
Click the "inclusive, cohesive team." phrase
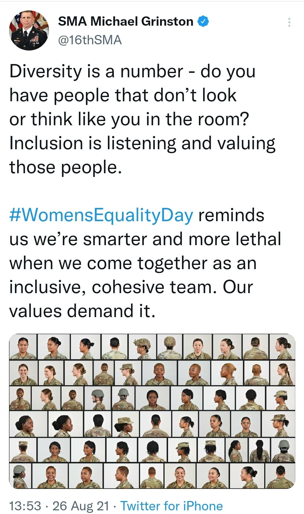112,287
